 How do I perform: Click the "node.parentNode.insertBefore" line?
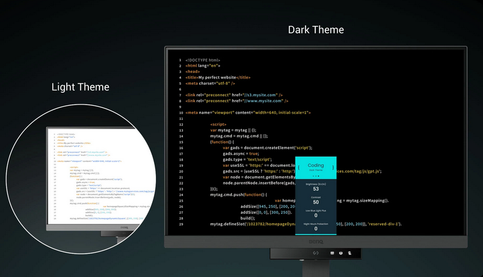point(259,183)
